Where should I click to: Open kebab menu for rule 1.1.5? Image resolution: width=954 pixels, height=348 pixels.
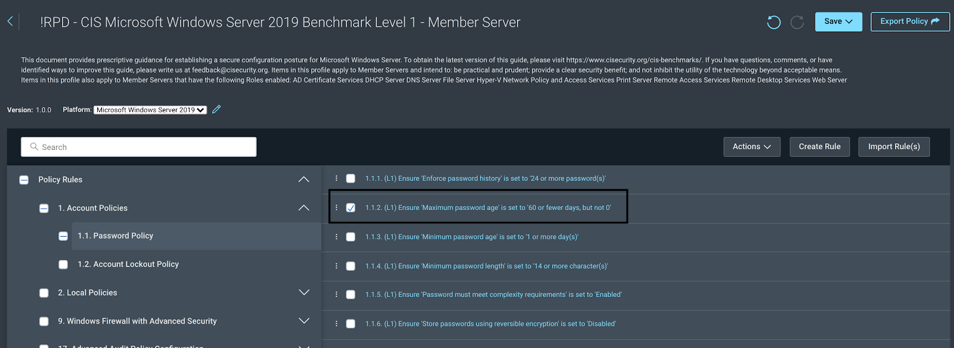tap(336, 294)
